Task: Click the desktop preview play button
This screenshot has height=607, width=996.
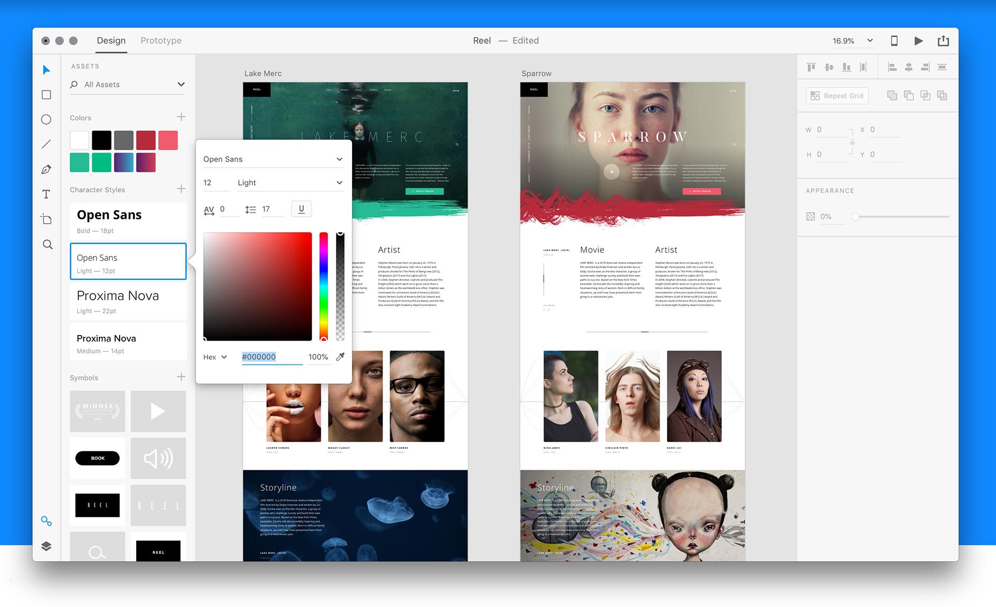Action: 918,41
